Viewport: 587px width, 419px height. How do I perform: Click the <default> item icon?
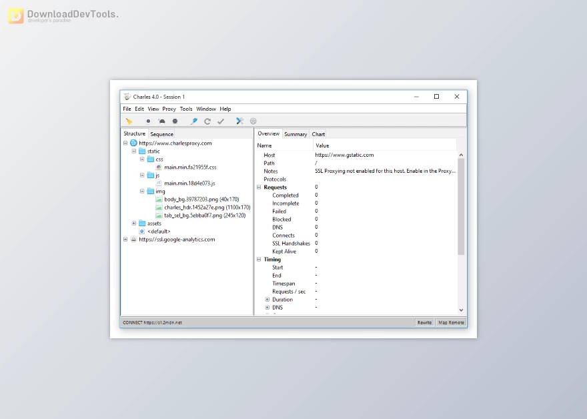[x=142, y=232]
